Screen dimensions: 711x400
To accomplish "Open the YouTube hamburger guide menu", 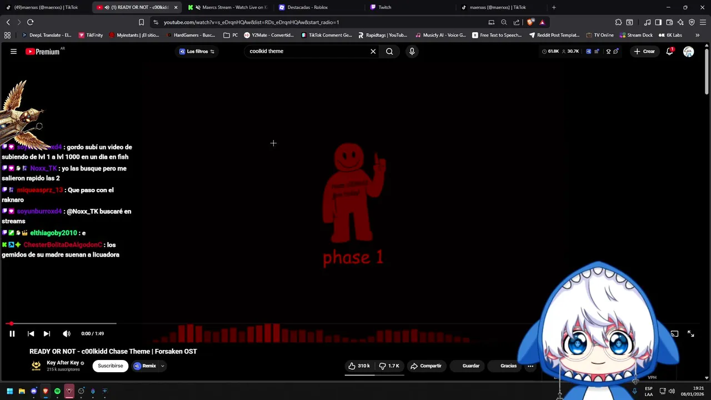I will [x=13, y=51].
